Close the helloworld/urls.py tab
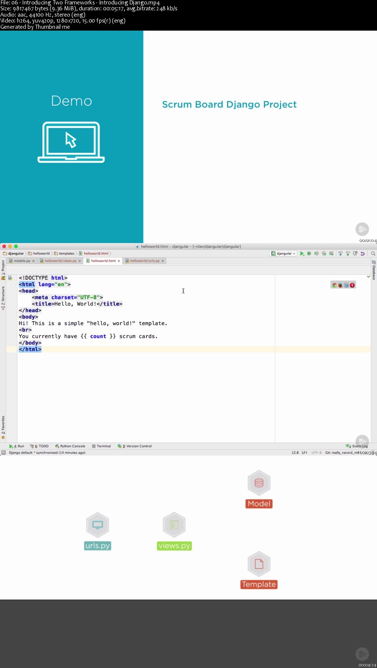Viewport: 377px width, 668px height. coord(163,261)
